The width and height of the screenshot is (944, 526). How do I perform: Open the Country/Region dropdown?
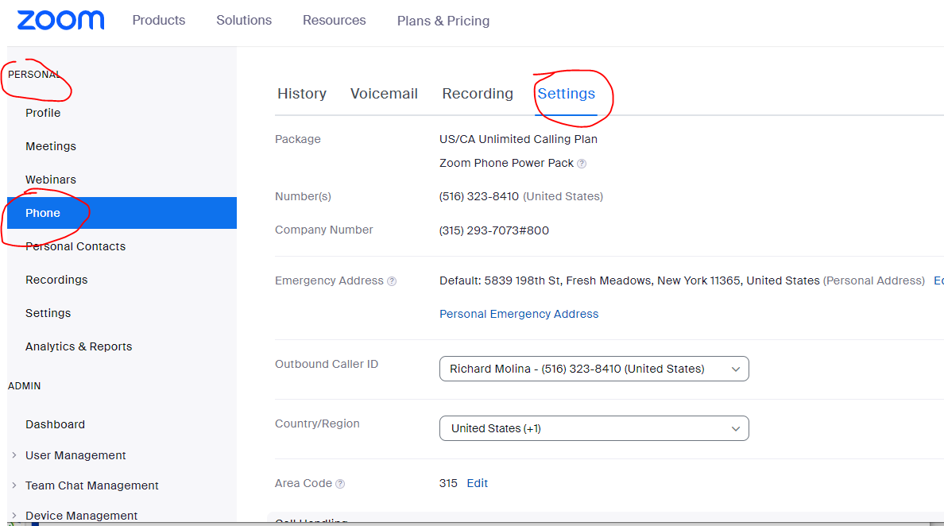click(594, 428)
